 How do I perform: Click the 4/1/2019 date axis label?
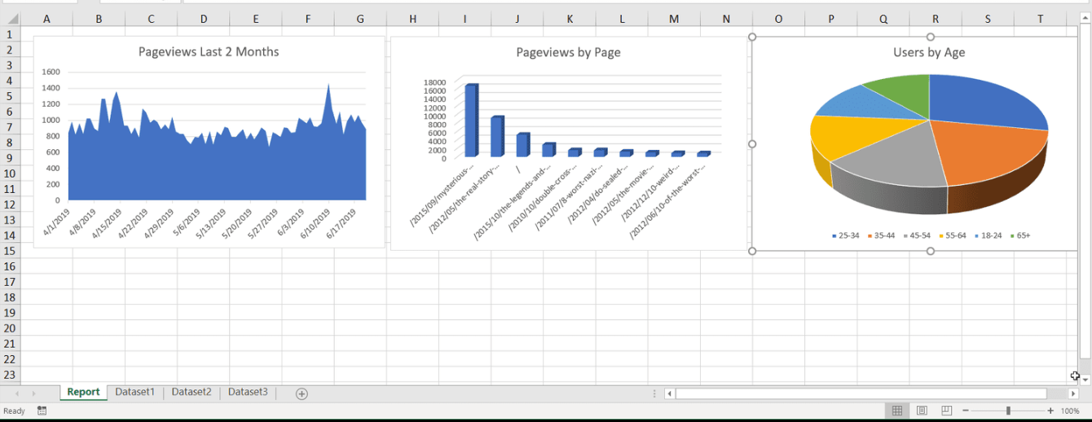tap(58, 222)
